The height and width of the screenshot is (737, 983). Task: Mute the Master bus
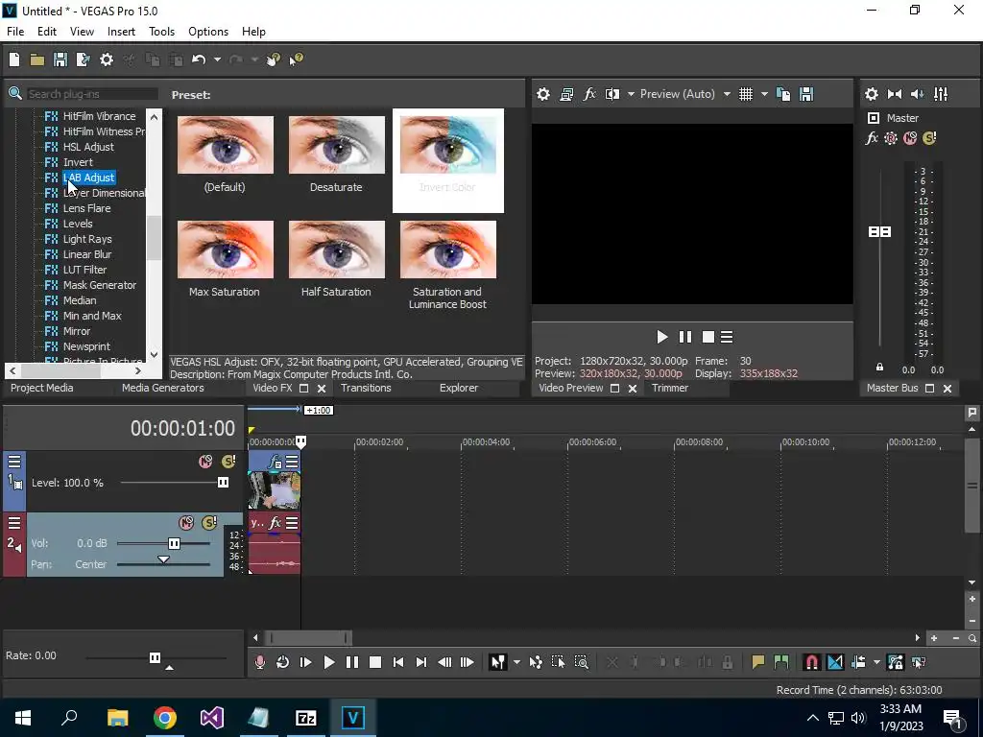pyautogui.click(x=910, y=138)
